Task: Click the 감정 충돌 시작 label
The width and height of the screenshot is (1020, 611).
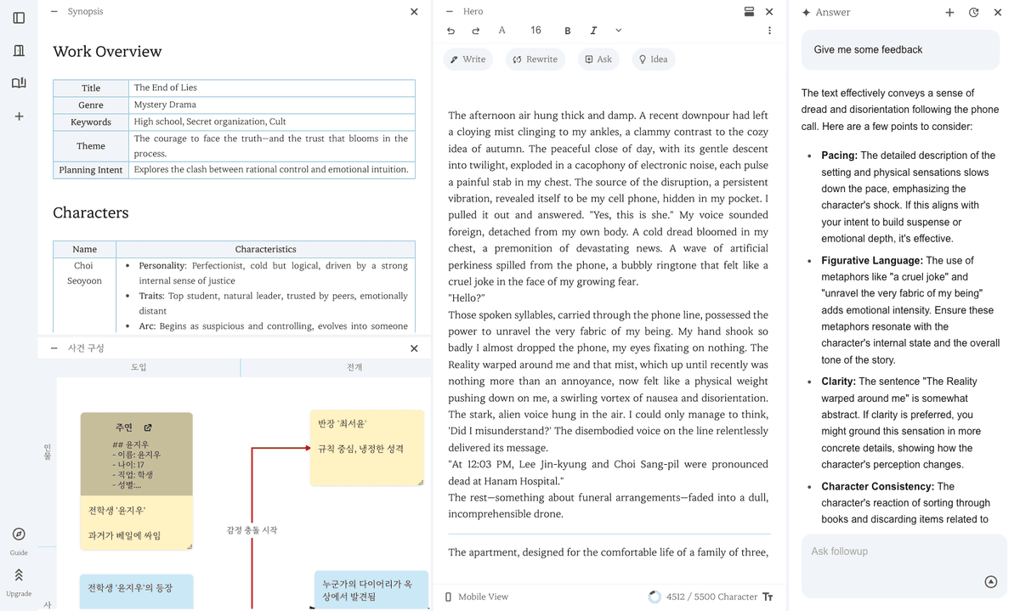Action: click(x=252, y=530)
